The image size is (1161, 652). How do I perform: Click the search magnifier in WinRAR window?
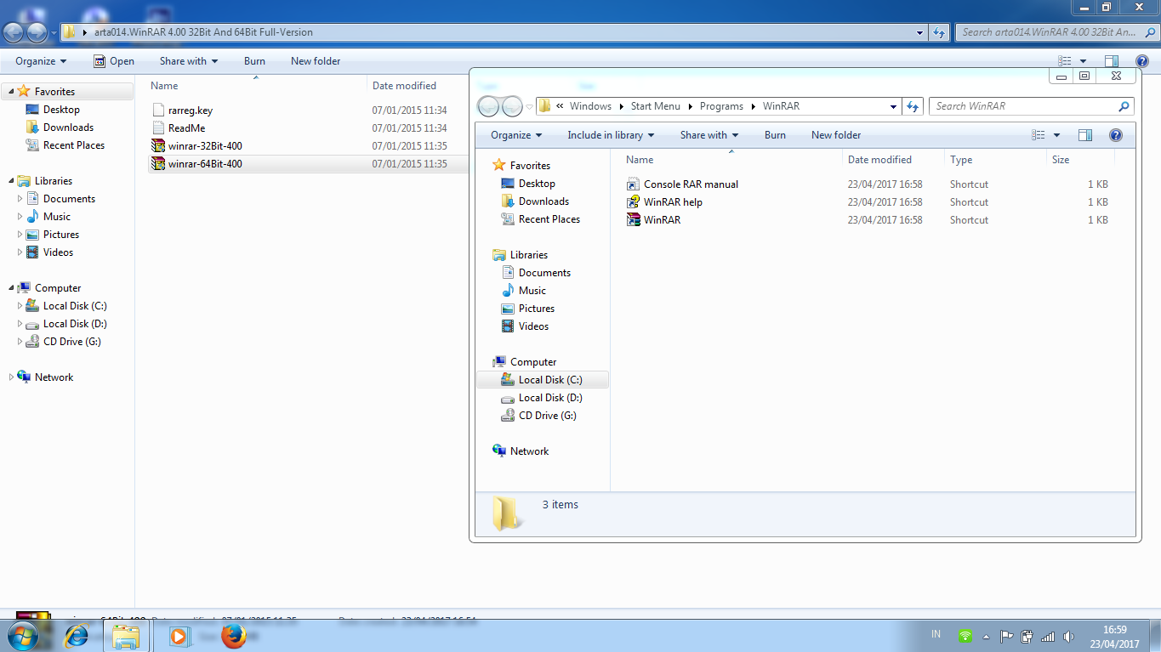tap(1124, 106)
